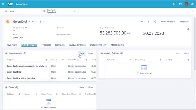Open the Actions dropdown
Screen dimensions: 196x110
(184, 22)
